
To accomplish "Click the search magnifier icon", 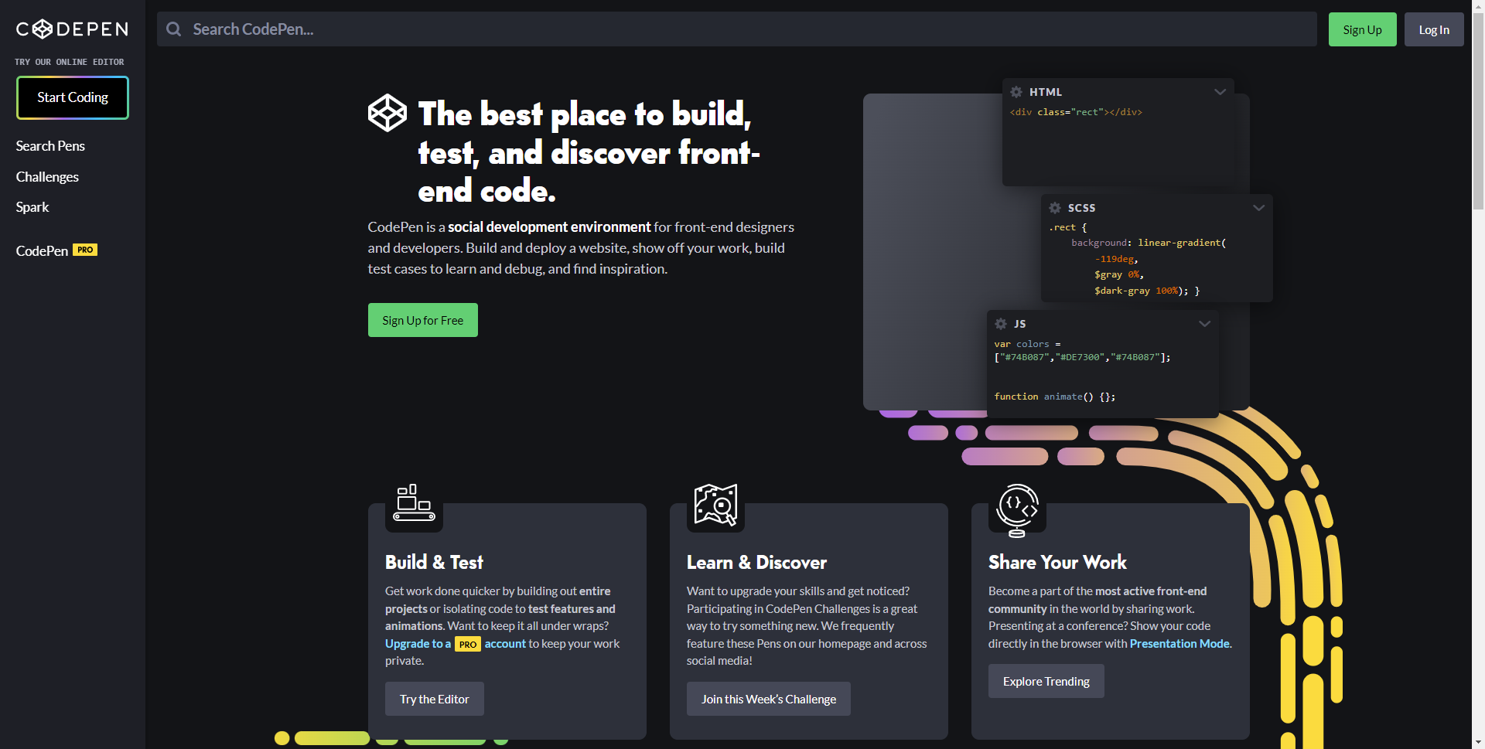I will point(174,29).
